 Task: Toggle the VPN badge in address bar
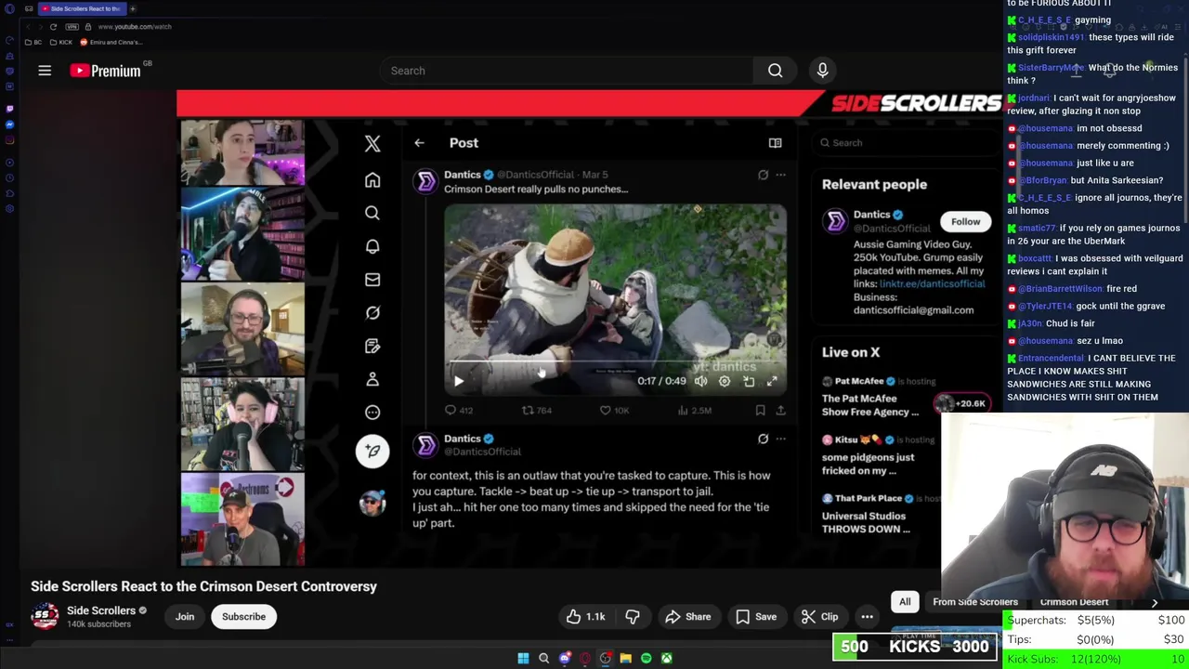72,27
